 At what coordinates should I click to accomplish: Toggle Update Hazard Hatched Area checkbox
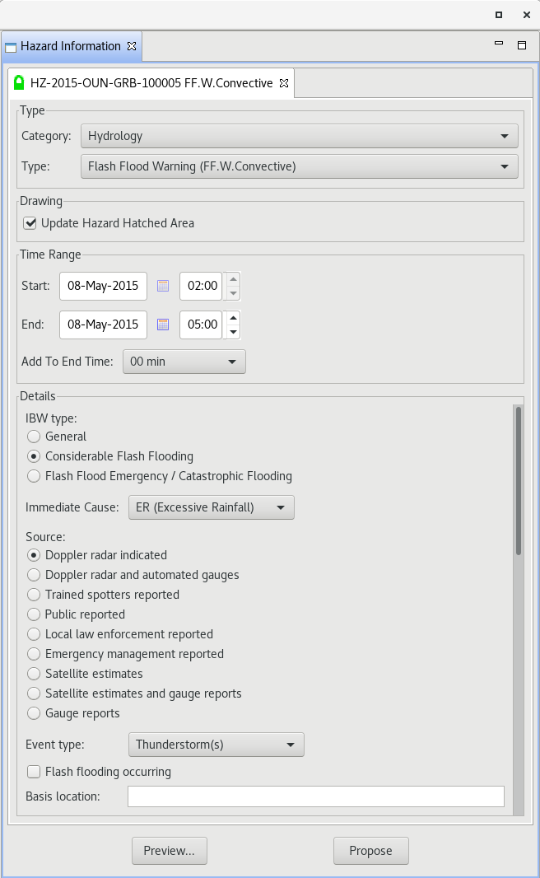[30, 223]
